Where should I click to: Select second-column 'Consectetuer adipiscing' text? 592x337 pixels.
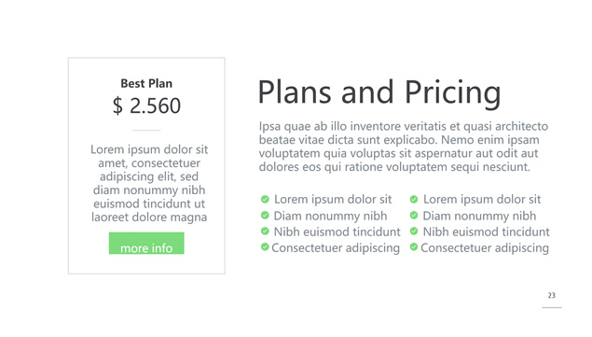click(x=485, y=247)
